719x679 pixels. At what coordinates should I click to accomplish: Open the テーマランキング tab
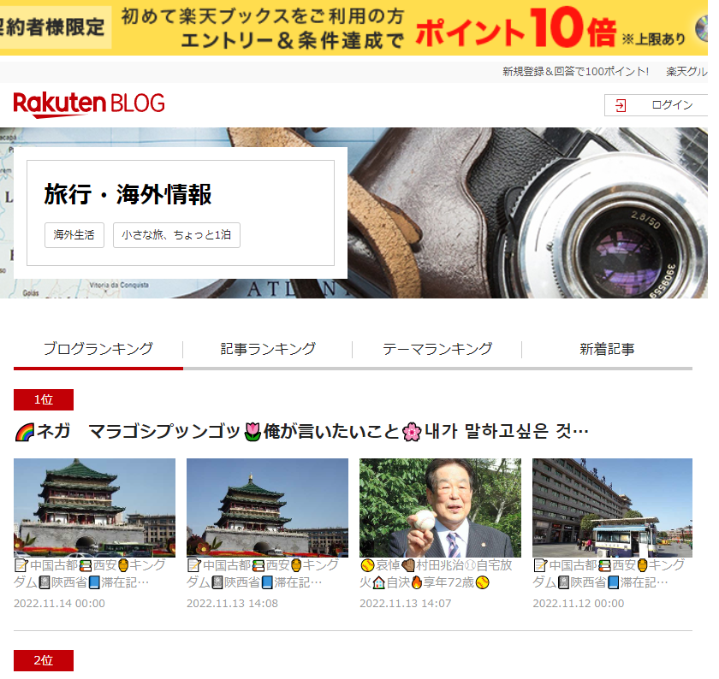click(437, 349)
